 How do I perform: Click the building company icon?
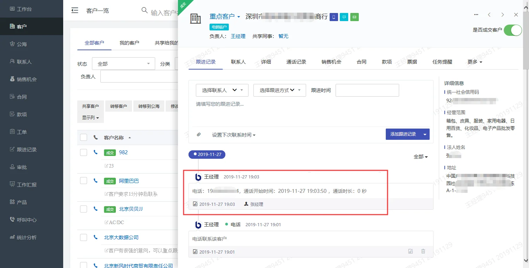[196, 19]
